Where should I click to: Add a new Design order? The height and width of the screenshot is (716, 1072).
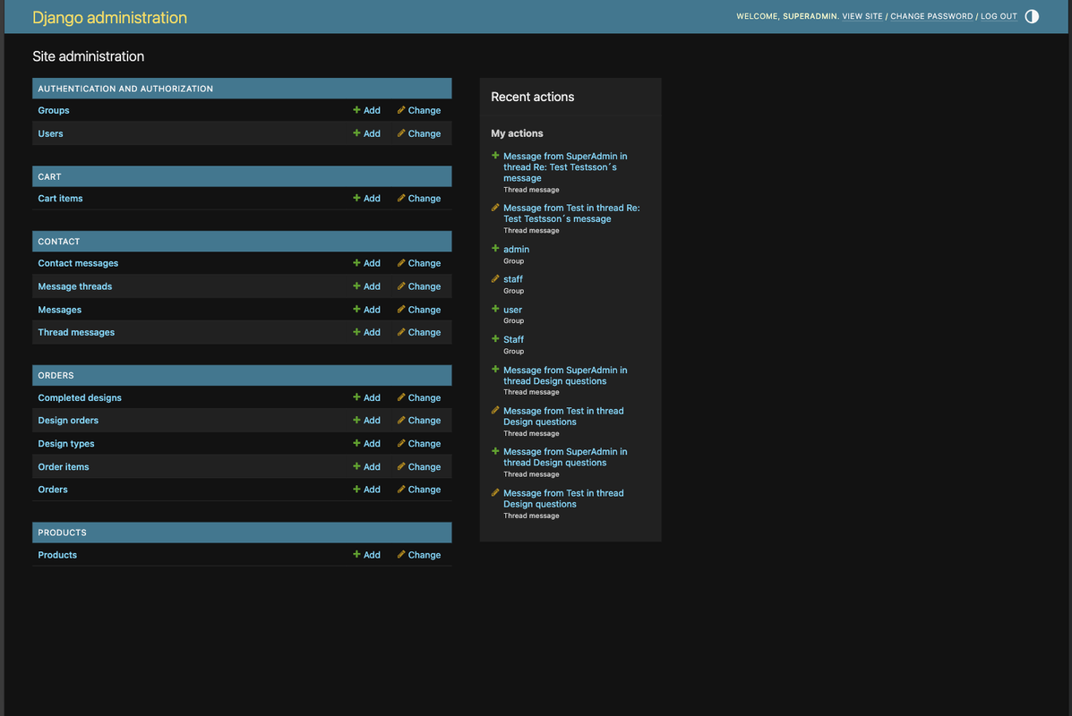366,421
